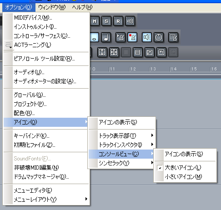Open ピアノロール ツール設定(R)...
The height and width of the screenshot is (210, 221).
coord(47,59)
